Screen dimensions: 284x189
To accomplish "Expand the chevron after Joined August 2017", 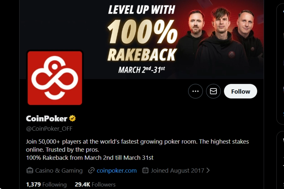I will (208, 170).
